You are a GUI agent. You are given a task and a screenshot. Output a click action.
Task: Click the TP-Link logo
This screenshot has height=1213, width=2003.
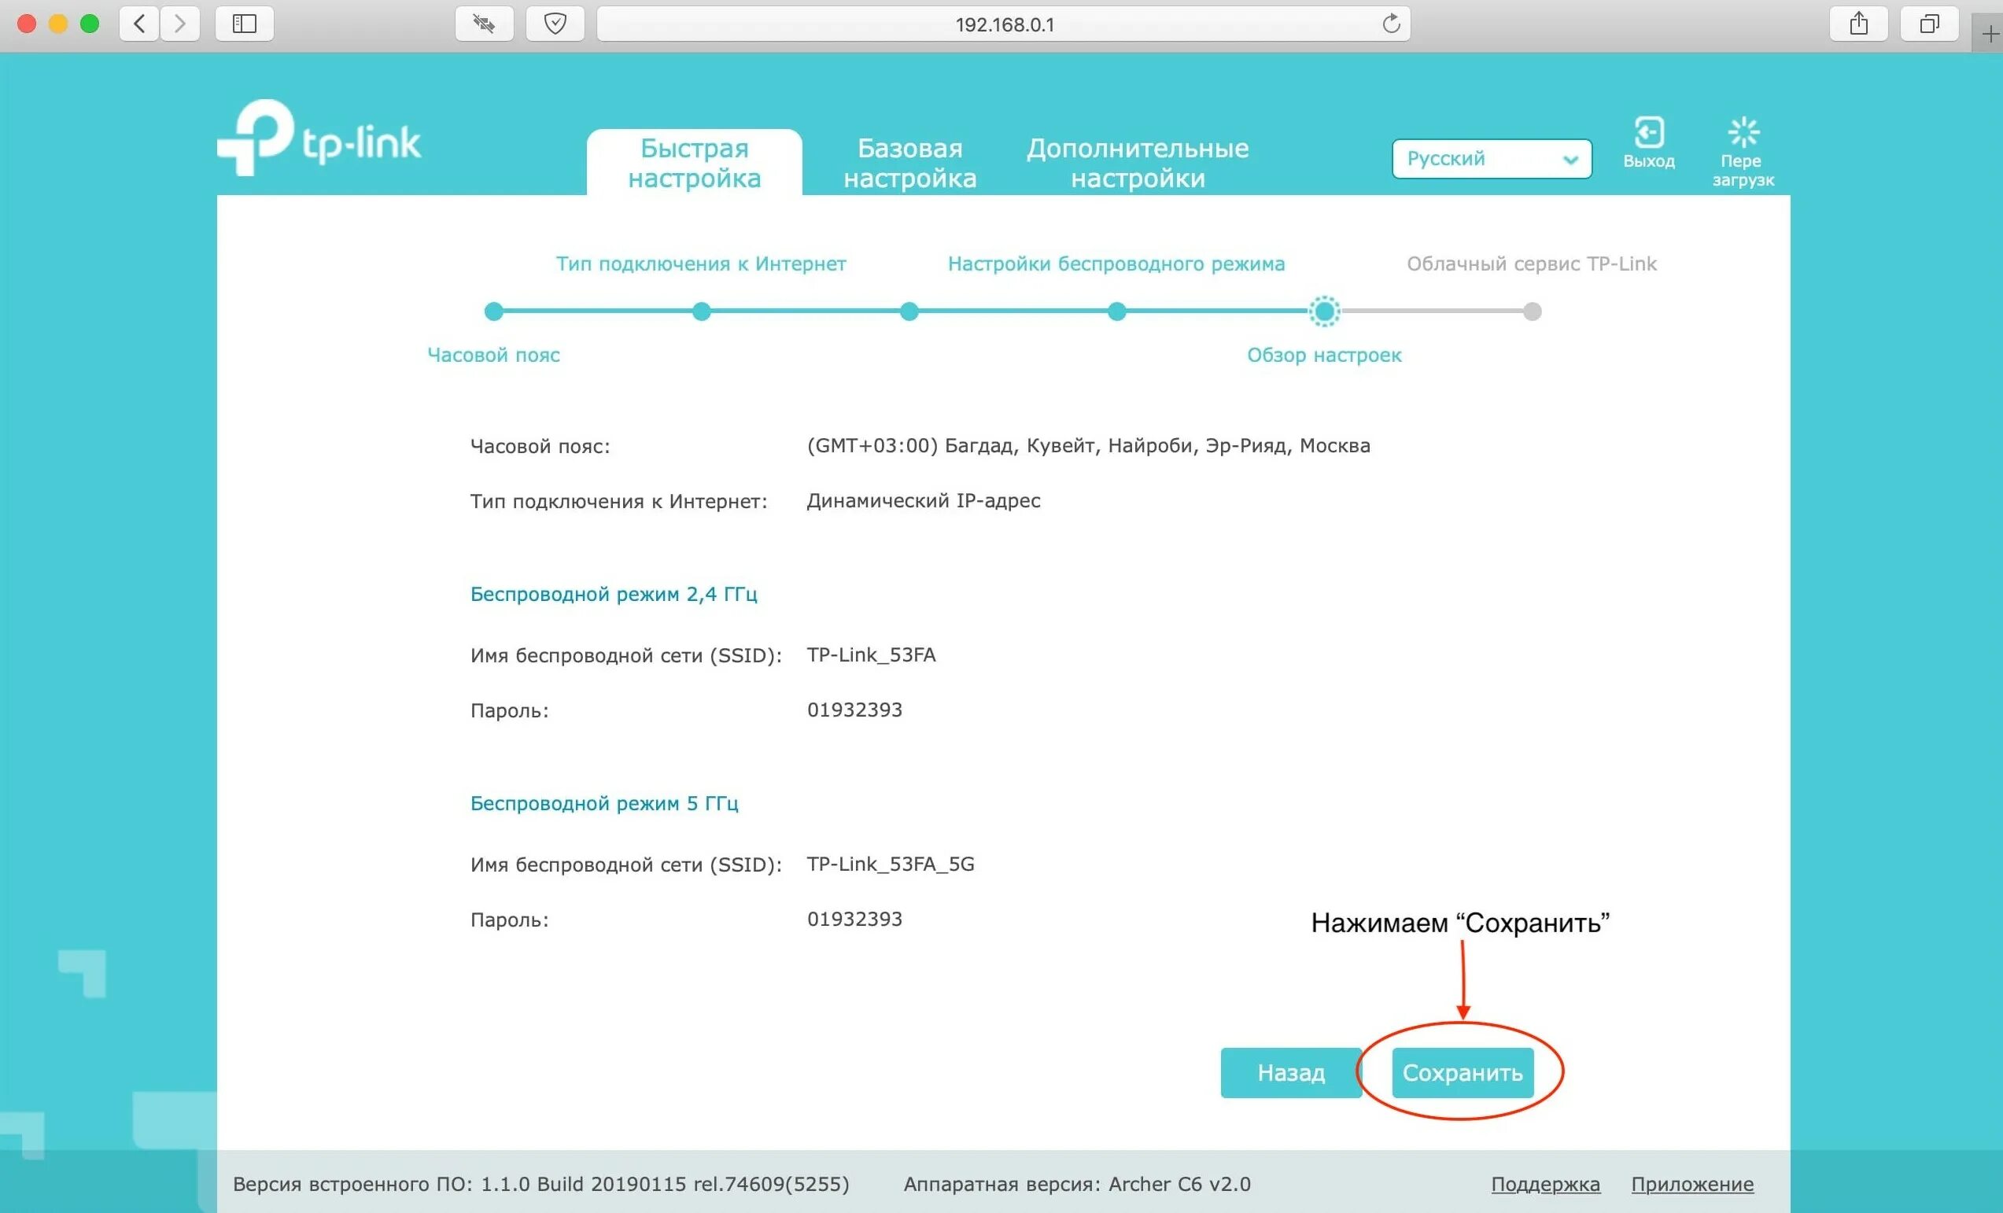click(x=319, y=140)
